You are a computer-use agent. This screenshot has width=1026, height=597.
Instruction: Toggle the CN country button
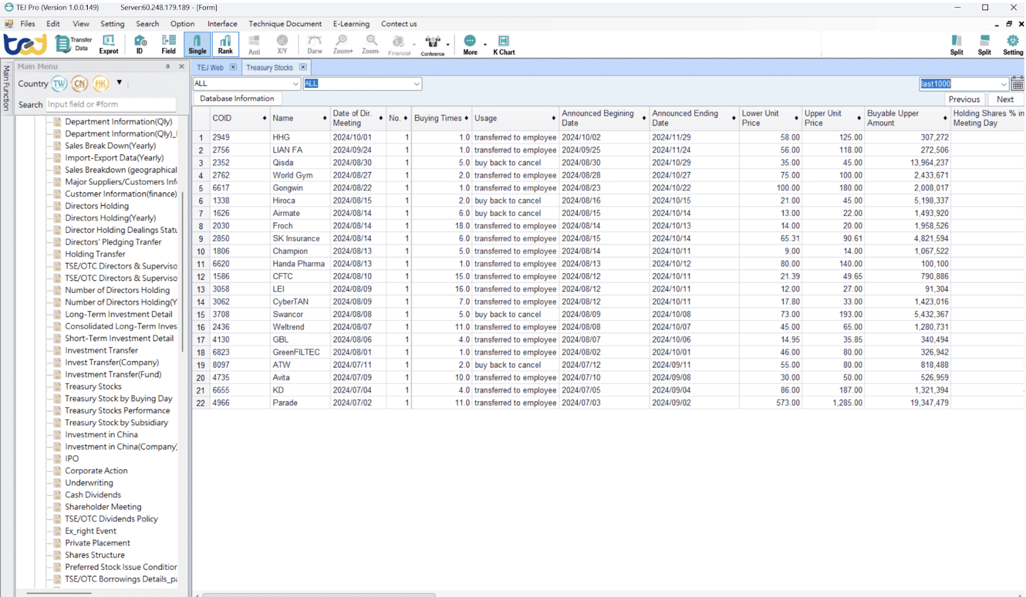[x=80, y=83]
